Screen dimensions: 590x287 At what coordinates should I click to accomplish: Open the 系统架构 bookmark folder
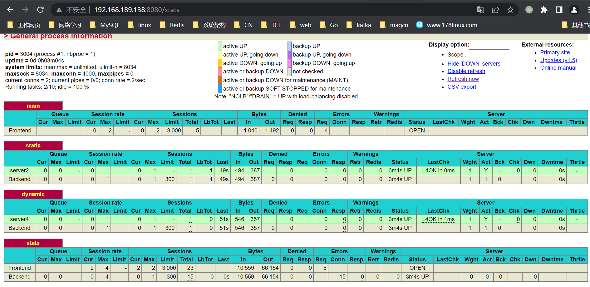click(x=209, y=25)
